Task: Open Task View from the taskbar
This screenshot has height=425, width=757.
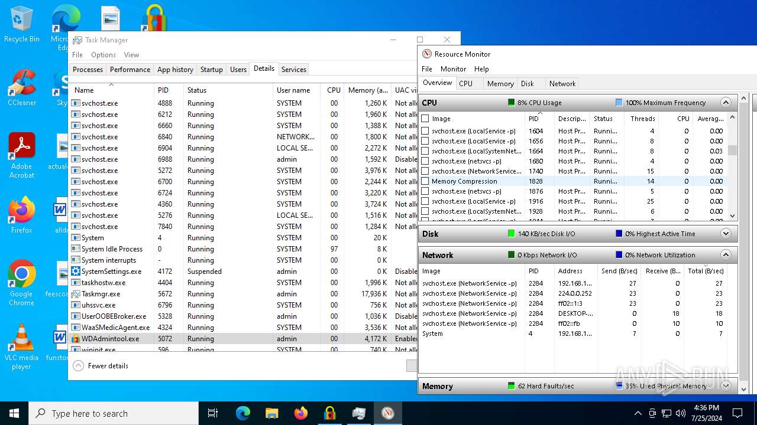Action: pos(213,413)
